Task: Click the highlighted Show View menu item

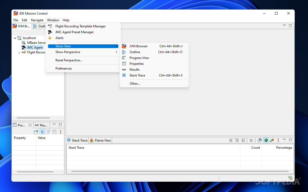Action: [83, 46]
